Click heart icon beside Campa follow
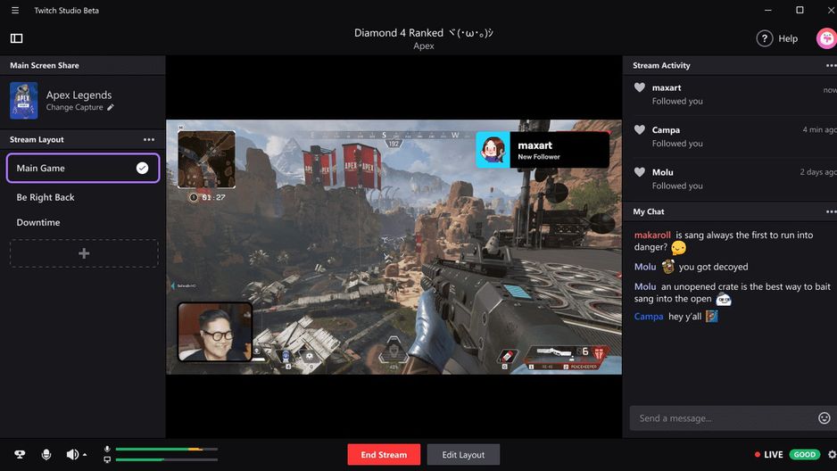The image size is (837, 471). click(640, 129)
